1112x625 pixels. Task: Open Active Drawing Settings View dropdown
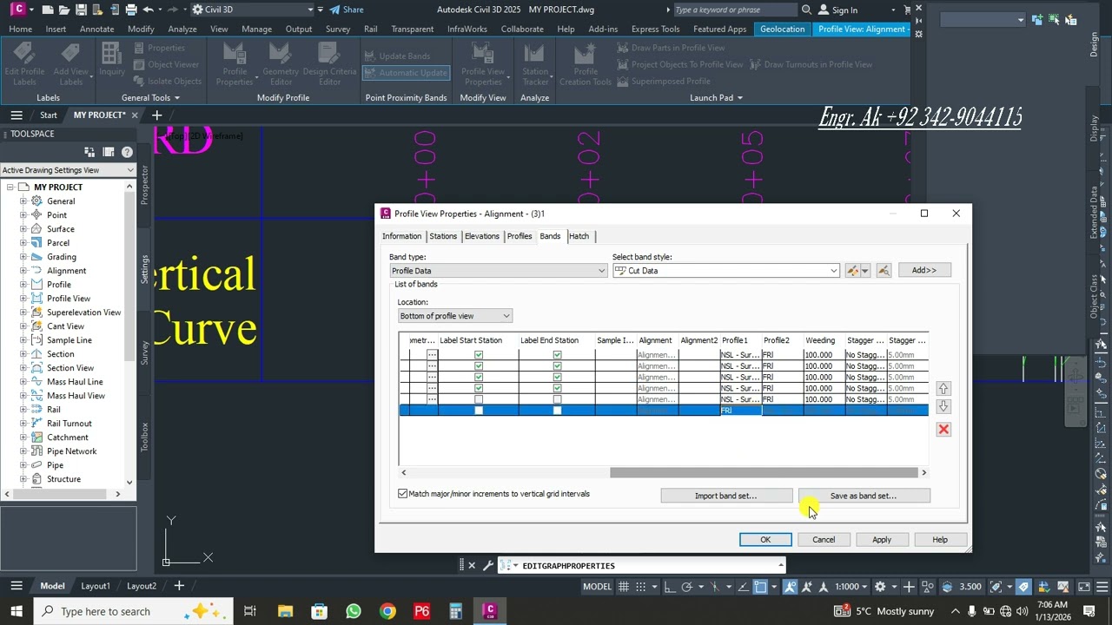click(68, 170)
